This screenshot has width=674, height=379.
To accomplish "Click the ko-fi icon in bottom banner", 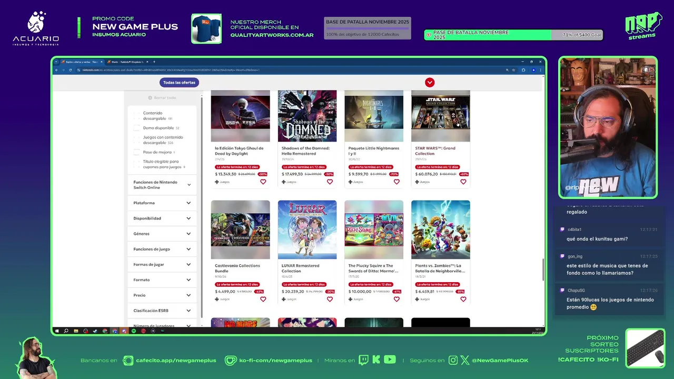I will tap(231, 361).
